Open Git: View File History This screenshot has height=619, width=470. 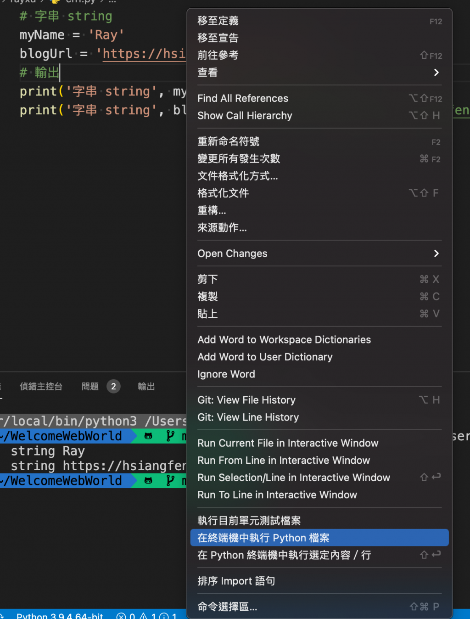click(x=319, y=400)
